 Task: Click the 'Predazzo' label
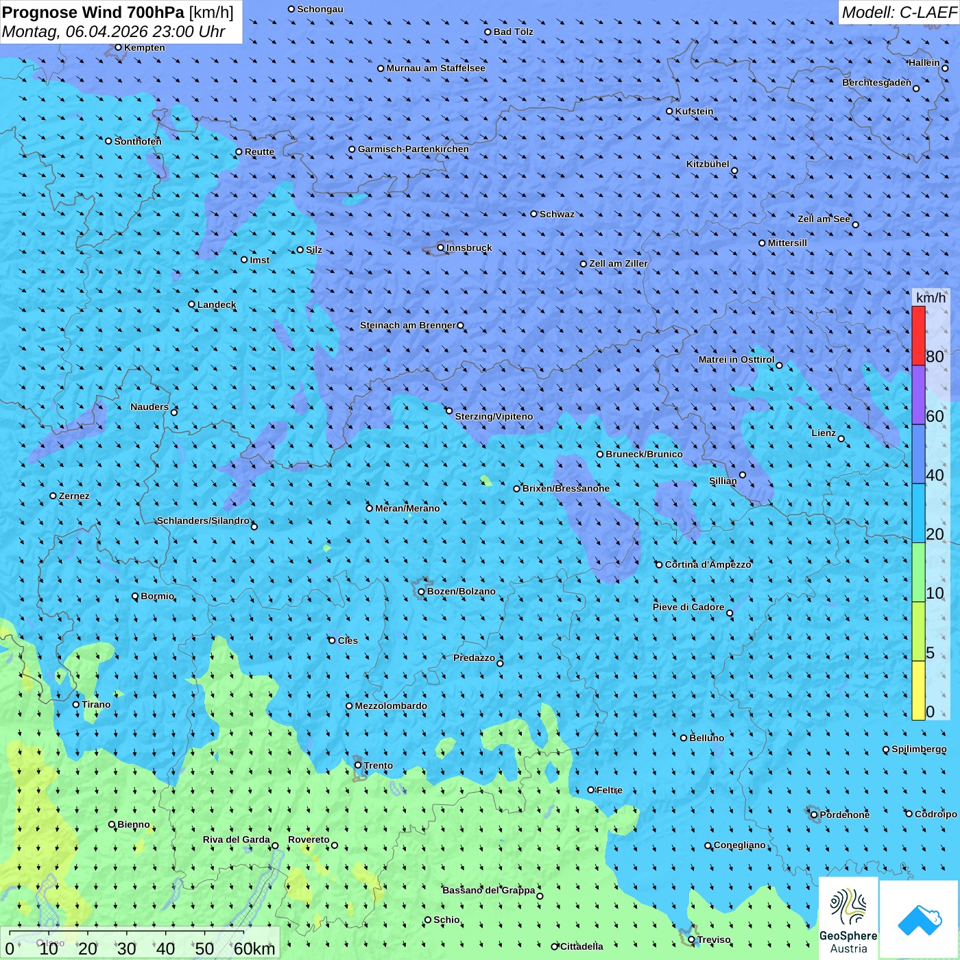point(475,658)
